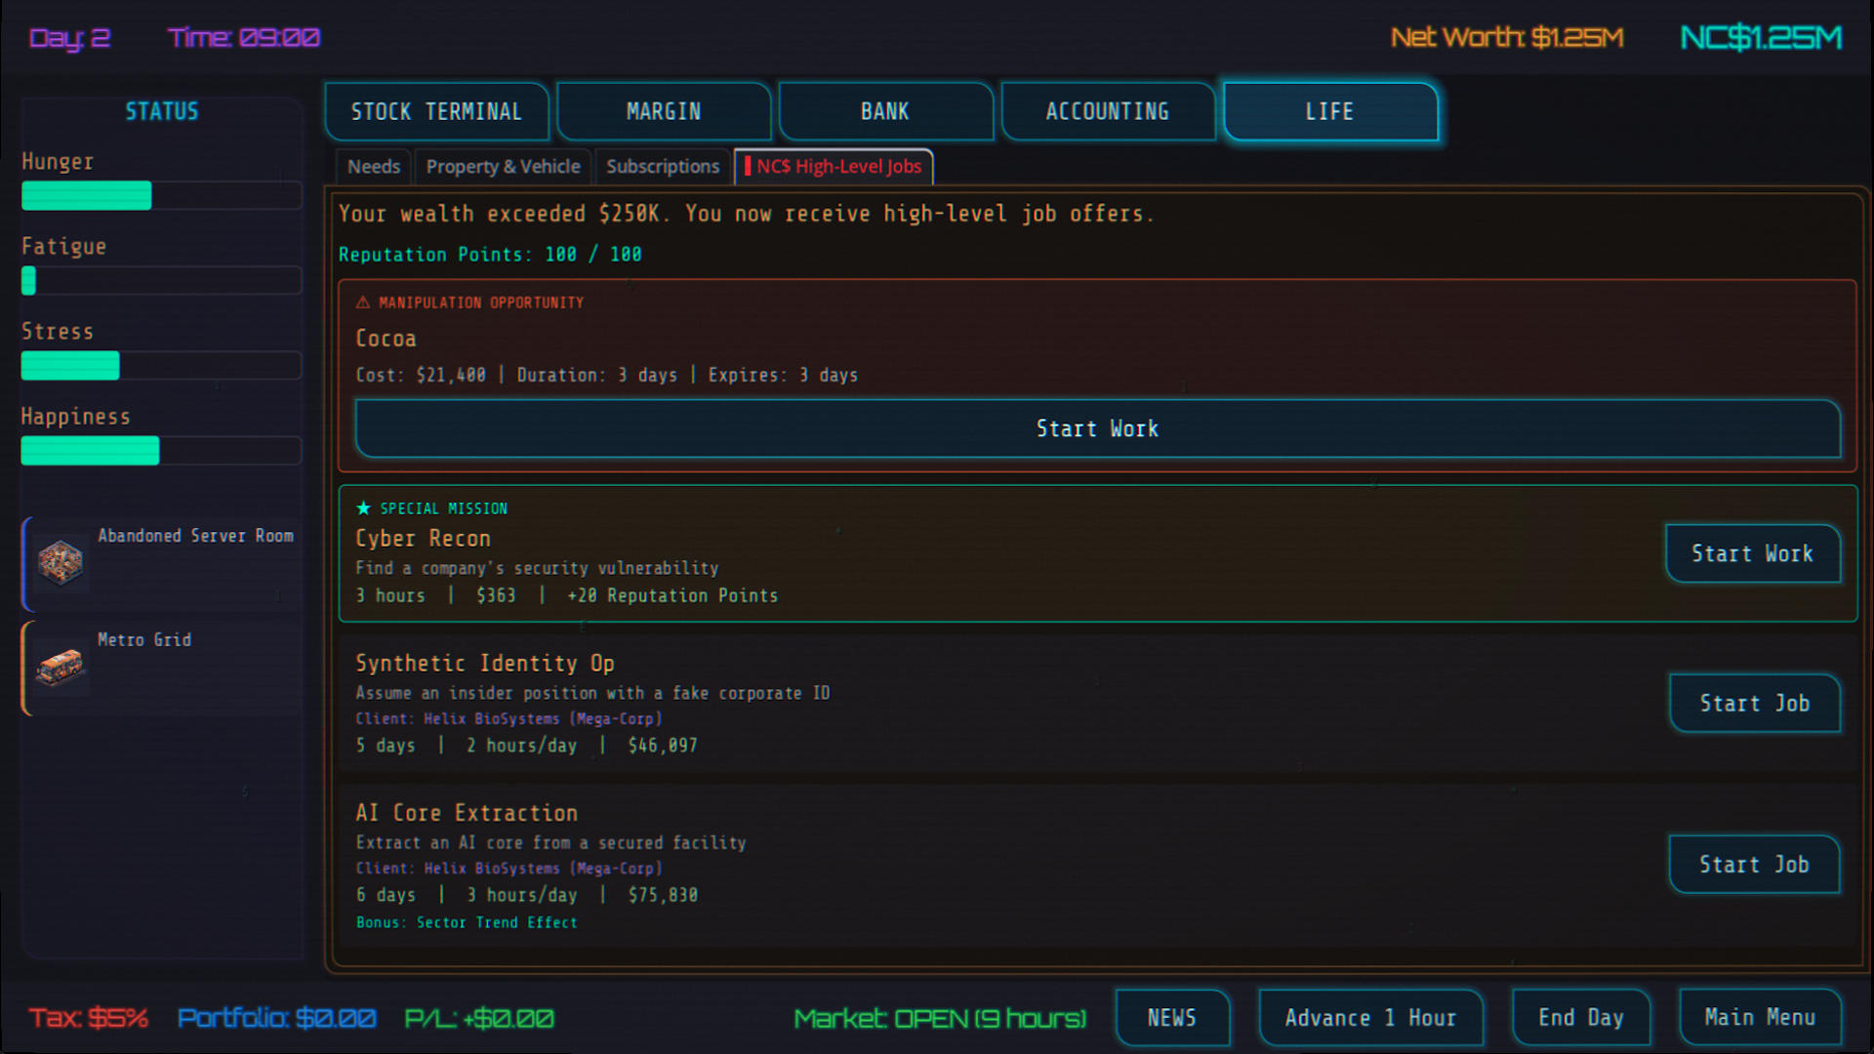The width and height of the screenshot is (1874, 1054).
Task: Select the NC$ High-Level Jobs sub-tab
Action: coord(834,167)
